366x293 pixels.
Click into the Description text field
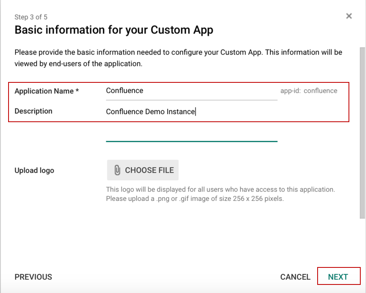[192, 124]
